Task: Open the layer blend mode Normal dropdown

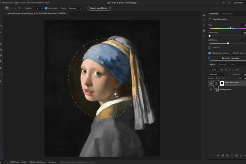Action: click(218, 74)
